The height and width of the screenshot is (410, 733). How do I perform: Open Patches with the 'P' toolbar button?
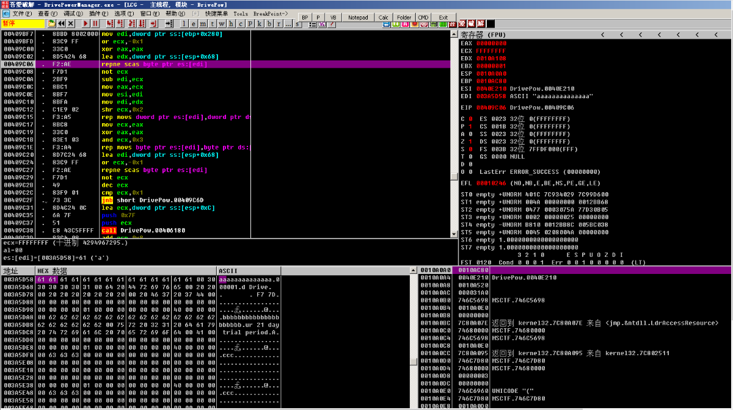tap(250, 25)
